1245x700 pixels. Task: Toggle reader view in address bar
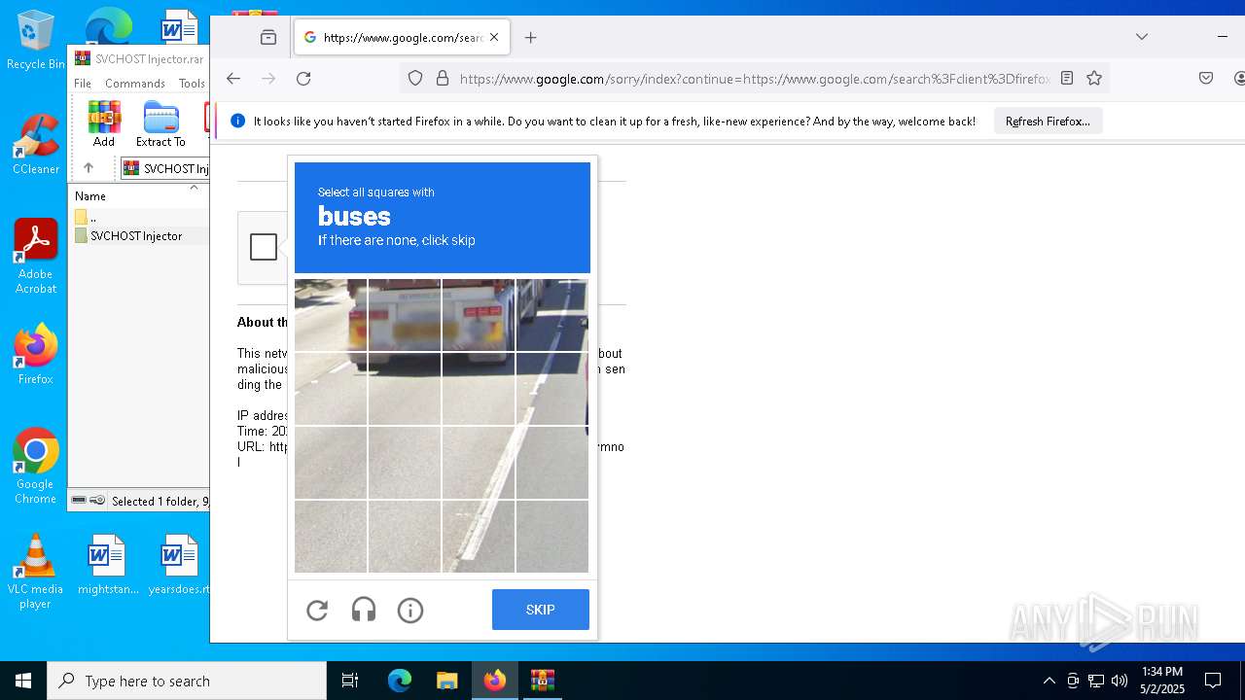[x=1067, y=79]
